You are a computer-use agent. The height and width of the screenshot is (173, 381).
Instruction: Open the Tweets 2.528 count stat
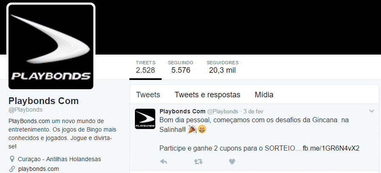click(x=145, y=67)
